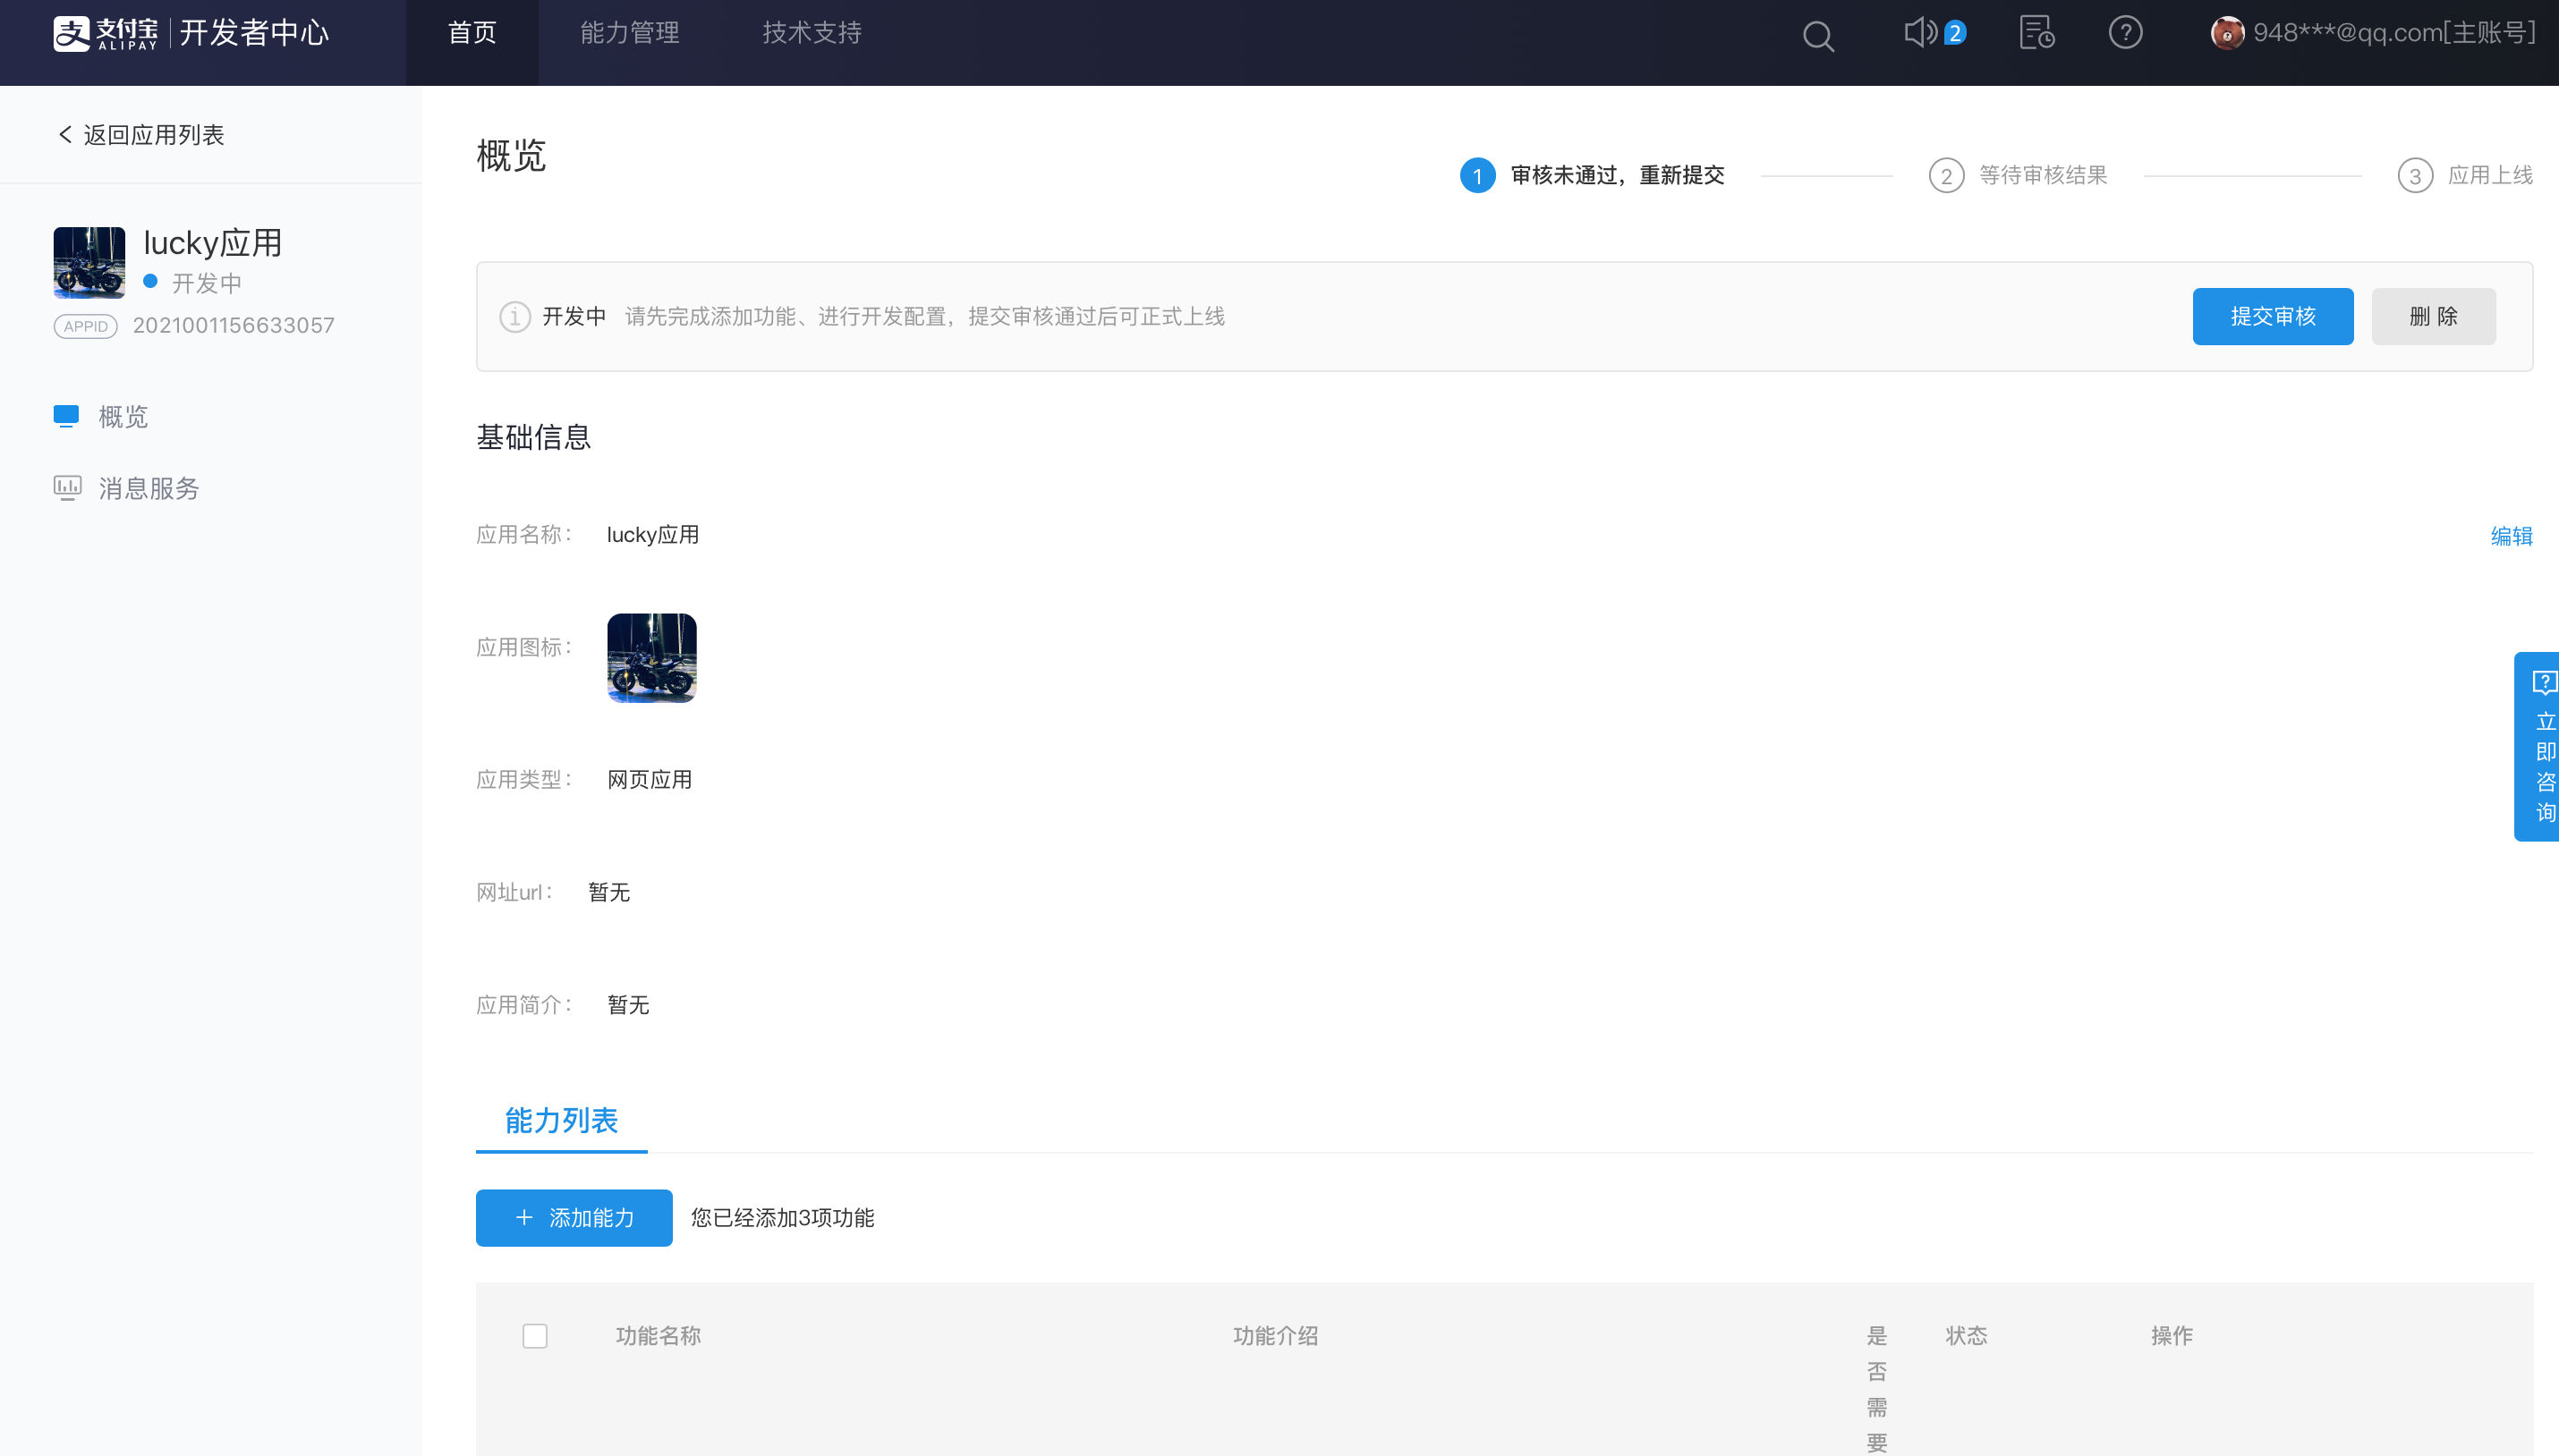Select the 首页 navigation item

(472, 33)
